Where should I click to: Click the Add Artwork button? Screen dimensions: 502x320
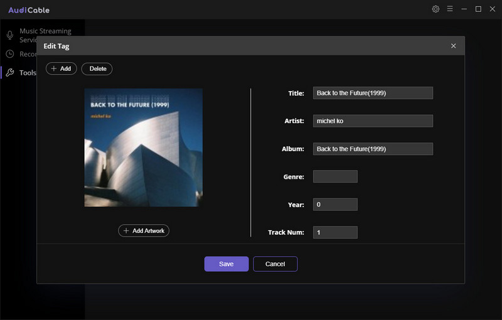click(144, 231)
